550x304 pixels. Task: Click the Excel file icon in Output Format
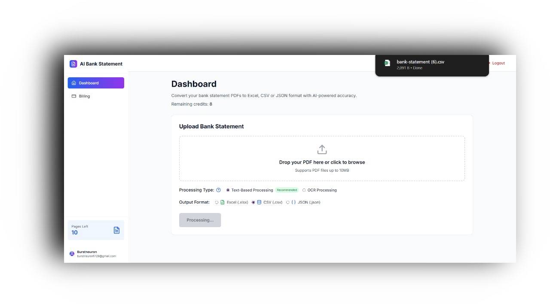coord(223,202)
